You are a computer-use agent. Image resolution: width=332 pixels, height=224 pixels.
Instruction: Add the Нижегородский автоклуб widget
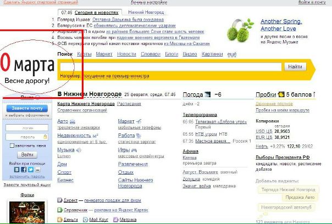pos(286,208)
